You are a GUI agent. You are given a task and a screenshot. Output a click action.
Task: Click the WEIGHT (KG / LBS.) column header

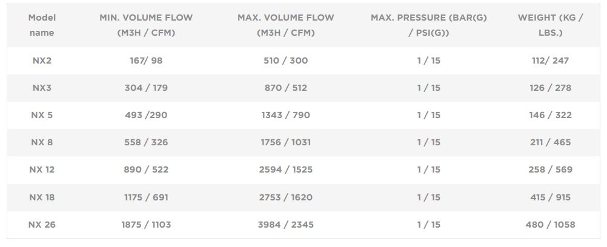pyautogui.click(x=550, y=25)
